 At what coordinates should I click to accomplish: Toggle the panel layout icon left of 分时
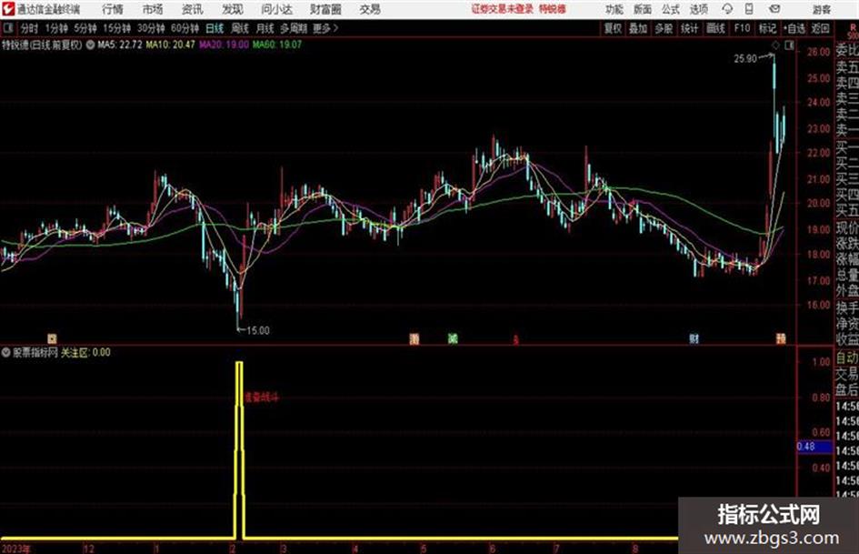click(x=7, y=28)
